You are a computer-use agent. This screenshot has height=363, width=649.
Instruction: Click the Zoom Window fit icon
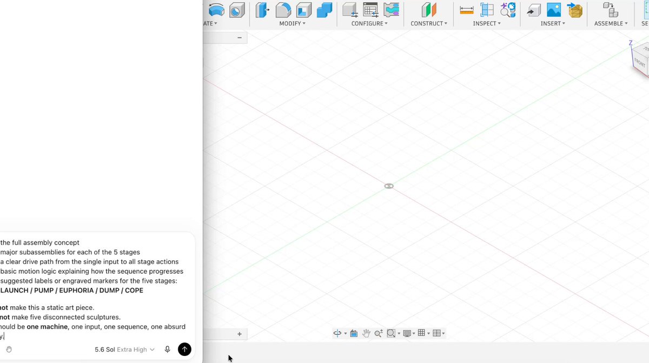pyautogui.click(x=391, y=333)
